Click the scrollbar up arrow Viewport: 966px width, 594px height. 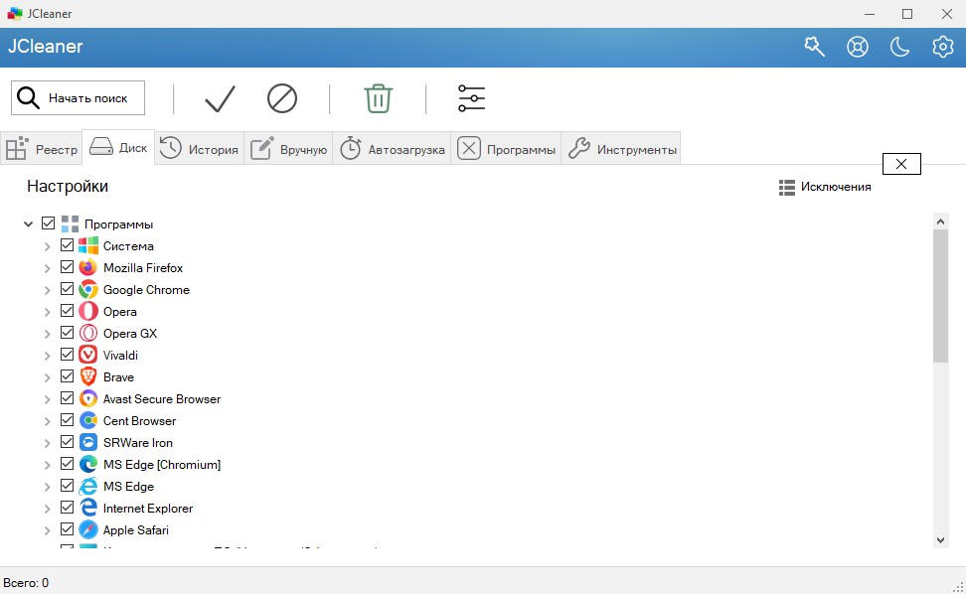[940, 221]
